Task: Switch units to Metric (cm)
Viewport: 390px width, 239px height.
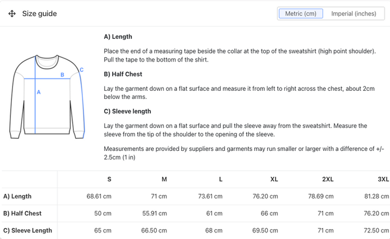Action: (x=301, y=14)
